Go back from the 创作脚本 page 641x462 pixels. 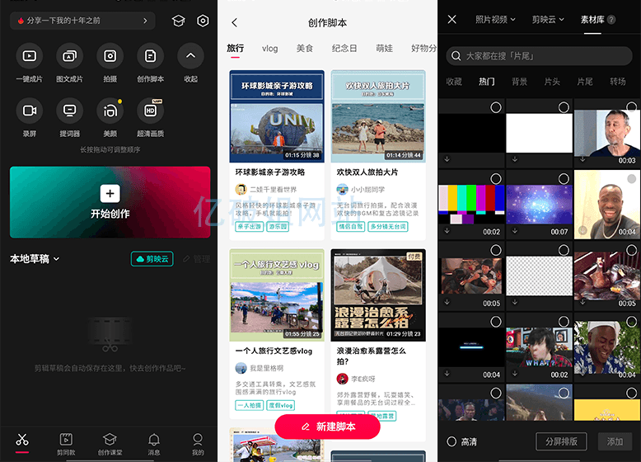234,22
